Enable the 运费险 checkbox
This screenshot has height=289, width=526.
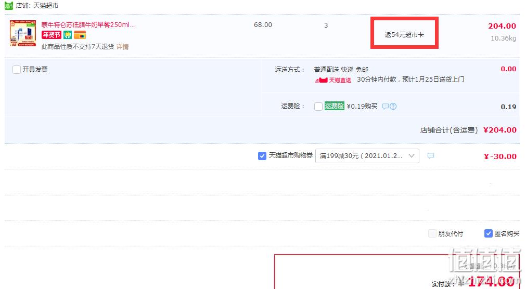(x=318, y=106)
